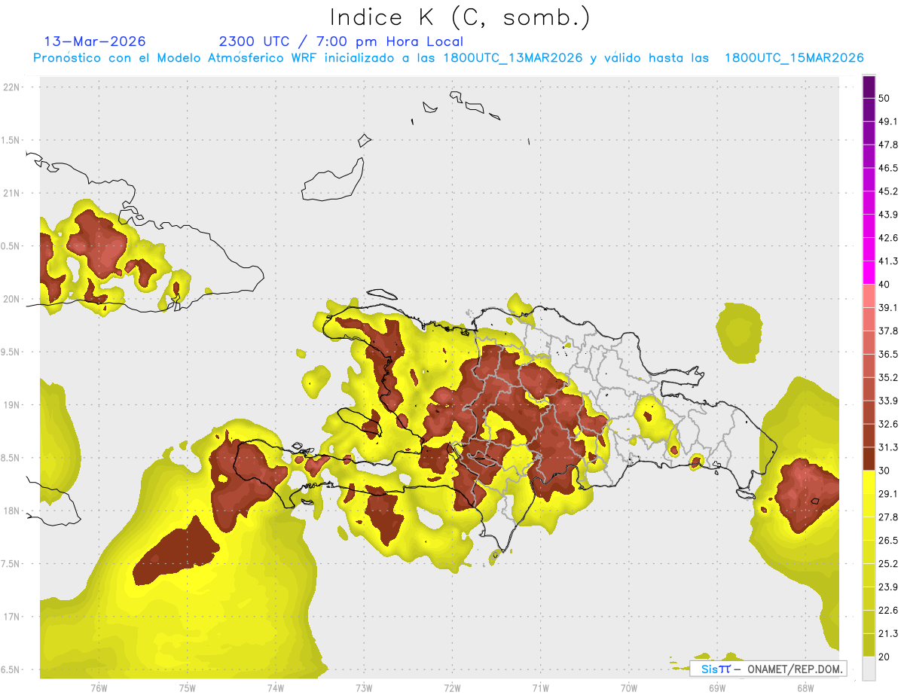Viewport: 904px width, 698px height.
Task: Click the "75W" longitude label
Action: click(x=188, y=687)
